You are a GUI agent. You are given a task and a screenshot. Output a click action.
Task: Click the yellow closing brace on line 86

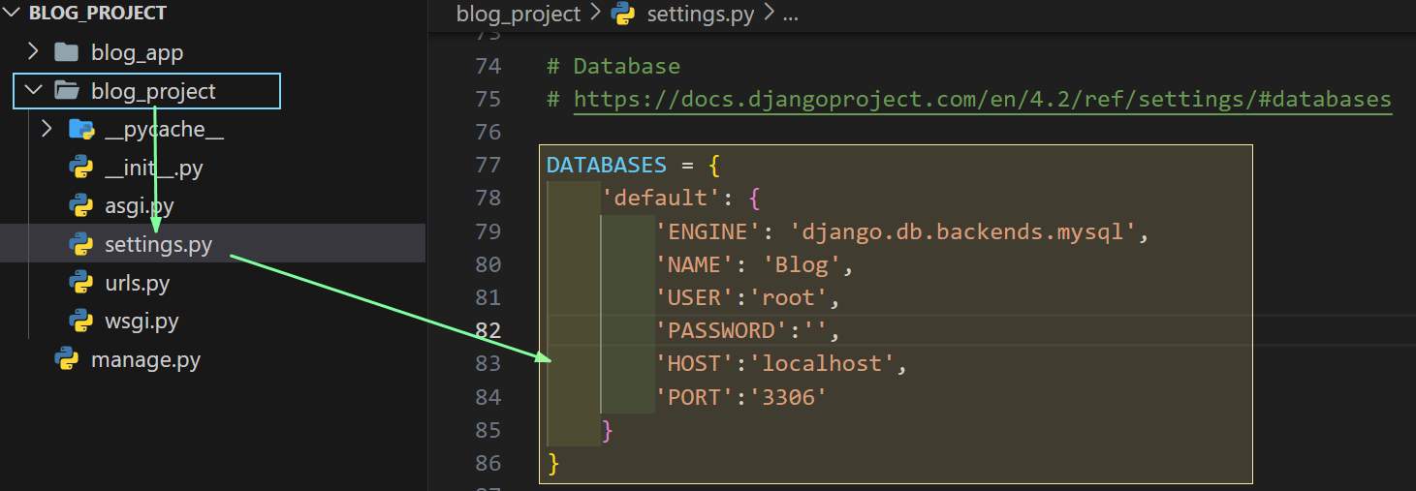(553, 464)
